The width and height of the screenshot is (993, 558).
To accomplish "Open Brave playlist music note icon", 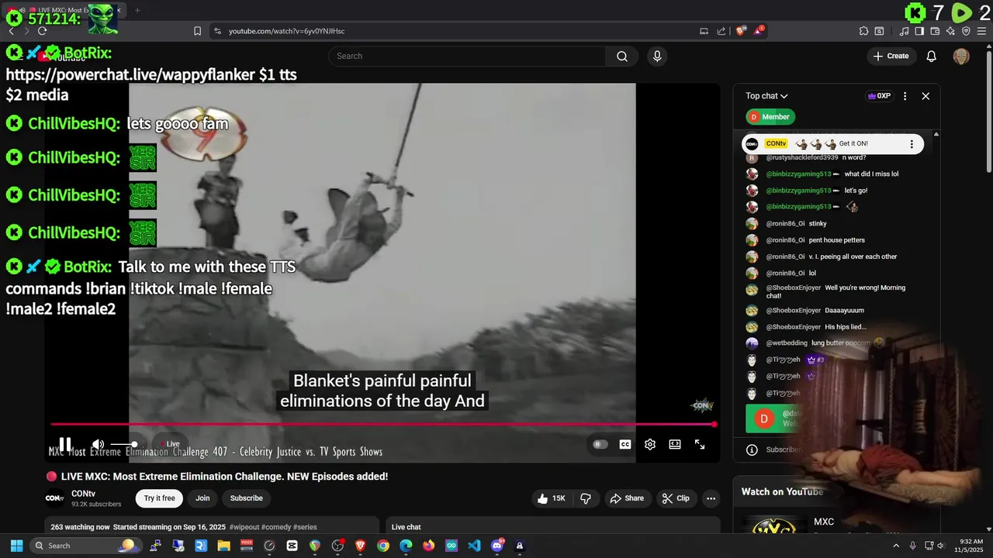I will [905, 31].
